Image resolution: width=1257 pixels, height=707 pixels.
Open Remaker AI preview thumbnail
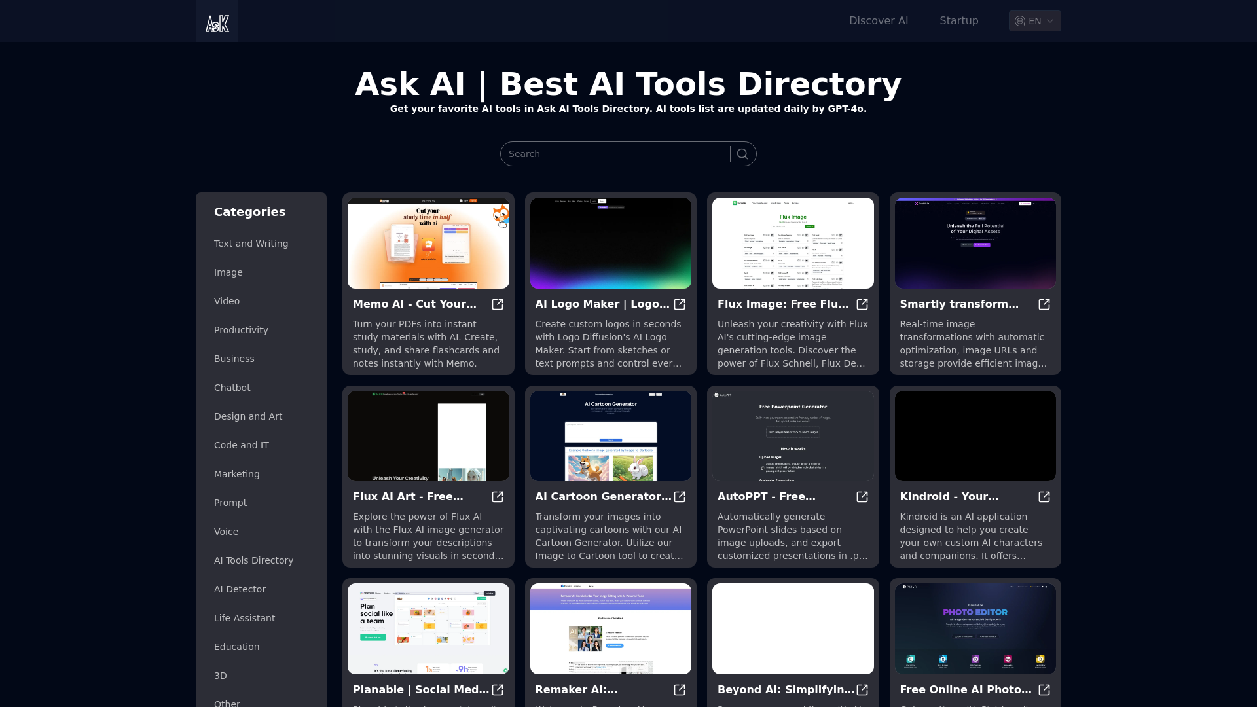click(x=610, y=628)
